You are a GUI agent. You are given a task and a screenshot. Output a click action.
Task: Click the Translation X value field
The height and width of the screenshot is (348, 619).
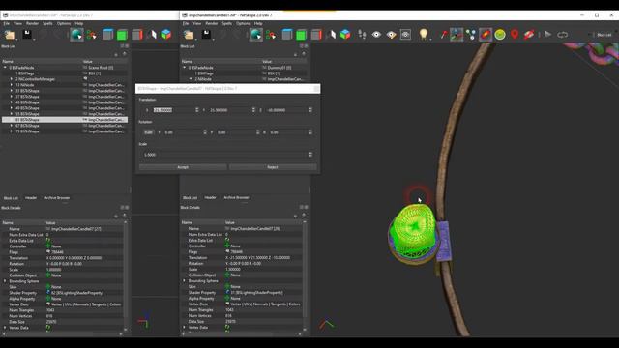point(172,110)
